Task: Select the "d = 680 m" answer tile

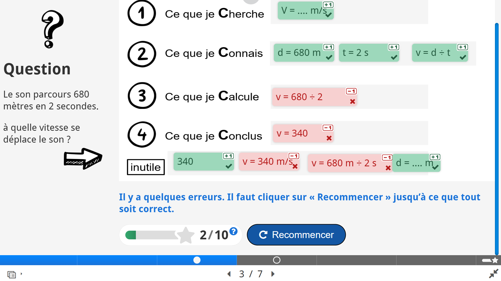Action: point(299,53)
